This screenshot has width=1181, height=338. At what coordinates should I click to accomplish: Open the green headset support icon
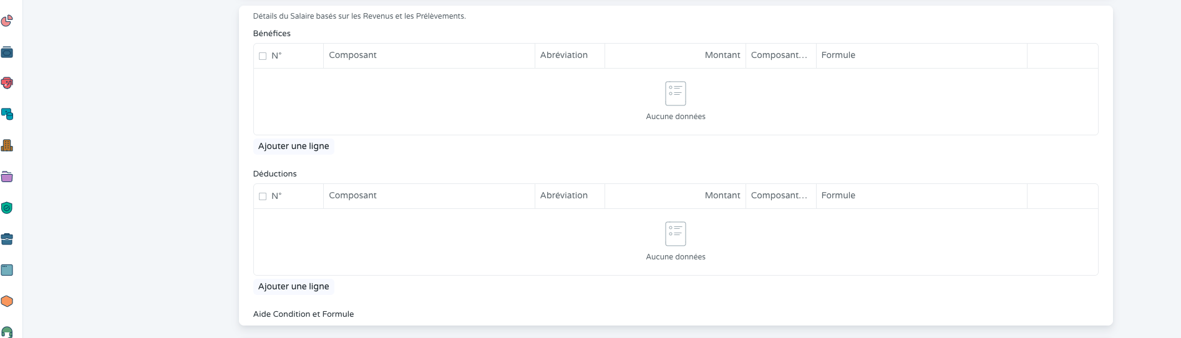(x=7, y=332)
